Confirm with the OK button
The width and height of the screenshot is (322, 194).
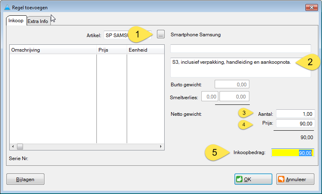click(x=253, y=179)
